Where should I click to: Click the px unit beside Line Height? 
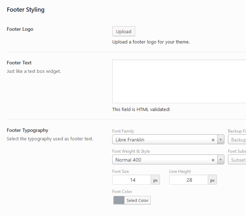(212, 180)
